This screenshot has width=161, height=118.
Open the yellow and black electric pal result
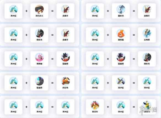point(147,105)
